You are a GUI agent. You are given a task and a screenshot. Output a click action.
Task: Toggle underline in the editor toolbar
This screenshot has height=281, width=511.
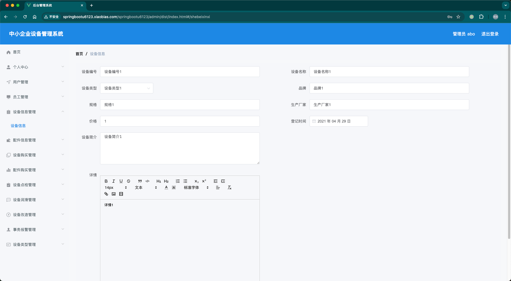click(x=121, y=181)
